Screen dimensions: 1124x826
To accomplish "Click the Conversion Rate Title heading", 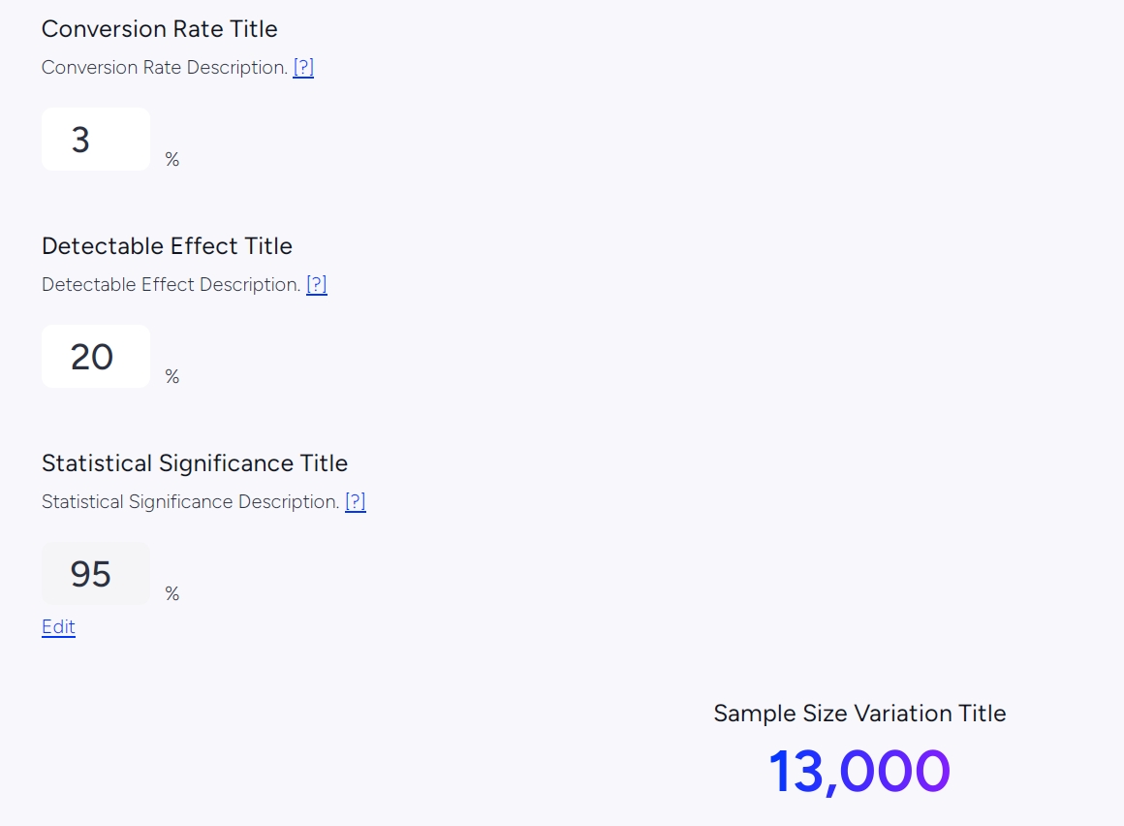I will point(159,29).
